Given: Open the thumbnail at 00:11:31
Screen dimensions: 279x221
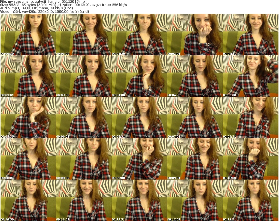Looking at the screenshot, I should pos(139,200).
